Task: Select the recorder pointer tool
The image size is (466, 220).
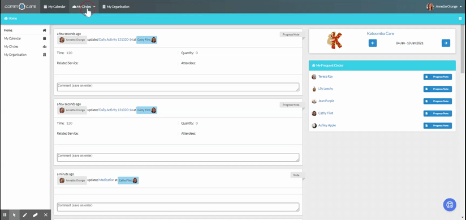Action: coord(14,215)
